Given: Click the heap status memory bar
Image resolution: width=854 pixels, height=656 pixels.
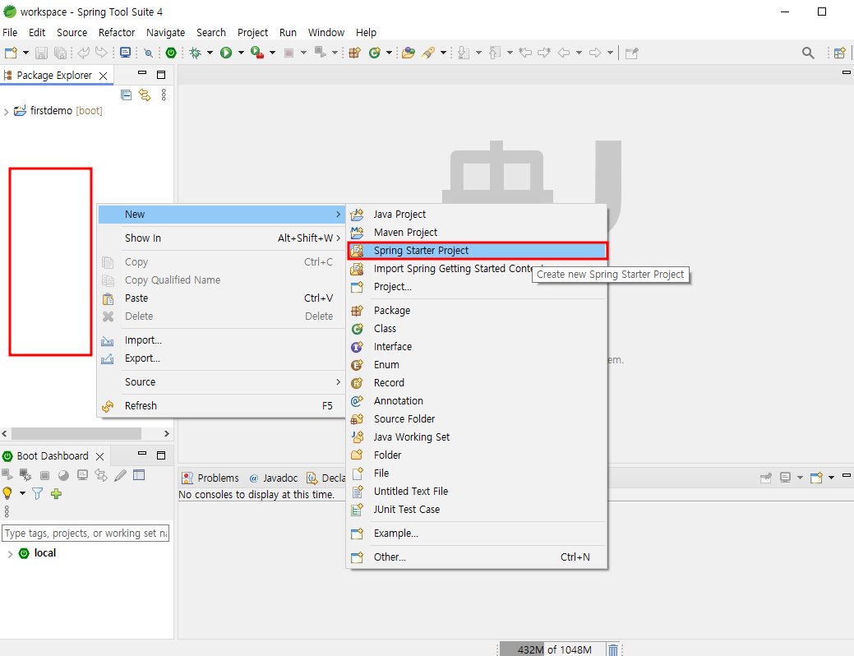Looking at the screenshot, I should click(x=552, y=649).
